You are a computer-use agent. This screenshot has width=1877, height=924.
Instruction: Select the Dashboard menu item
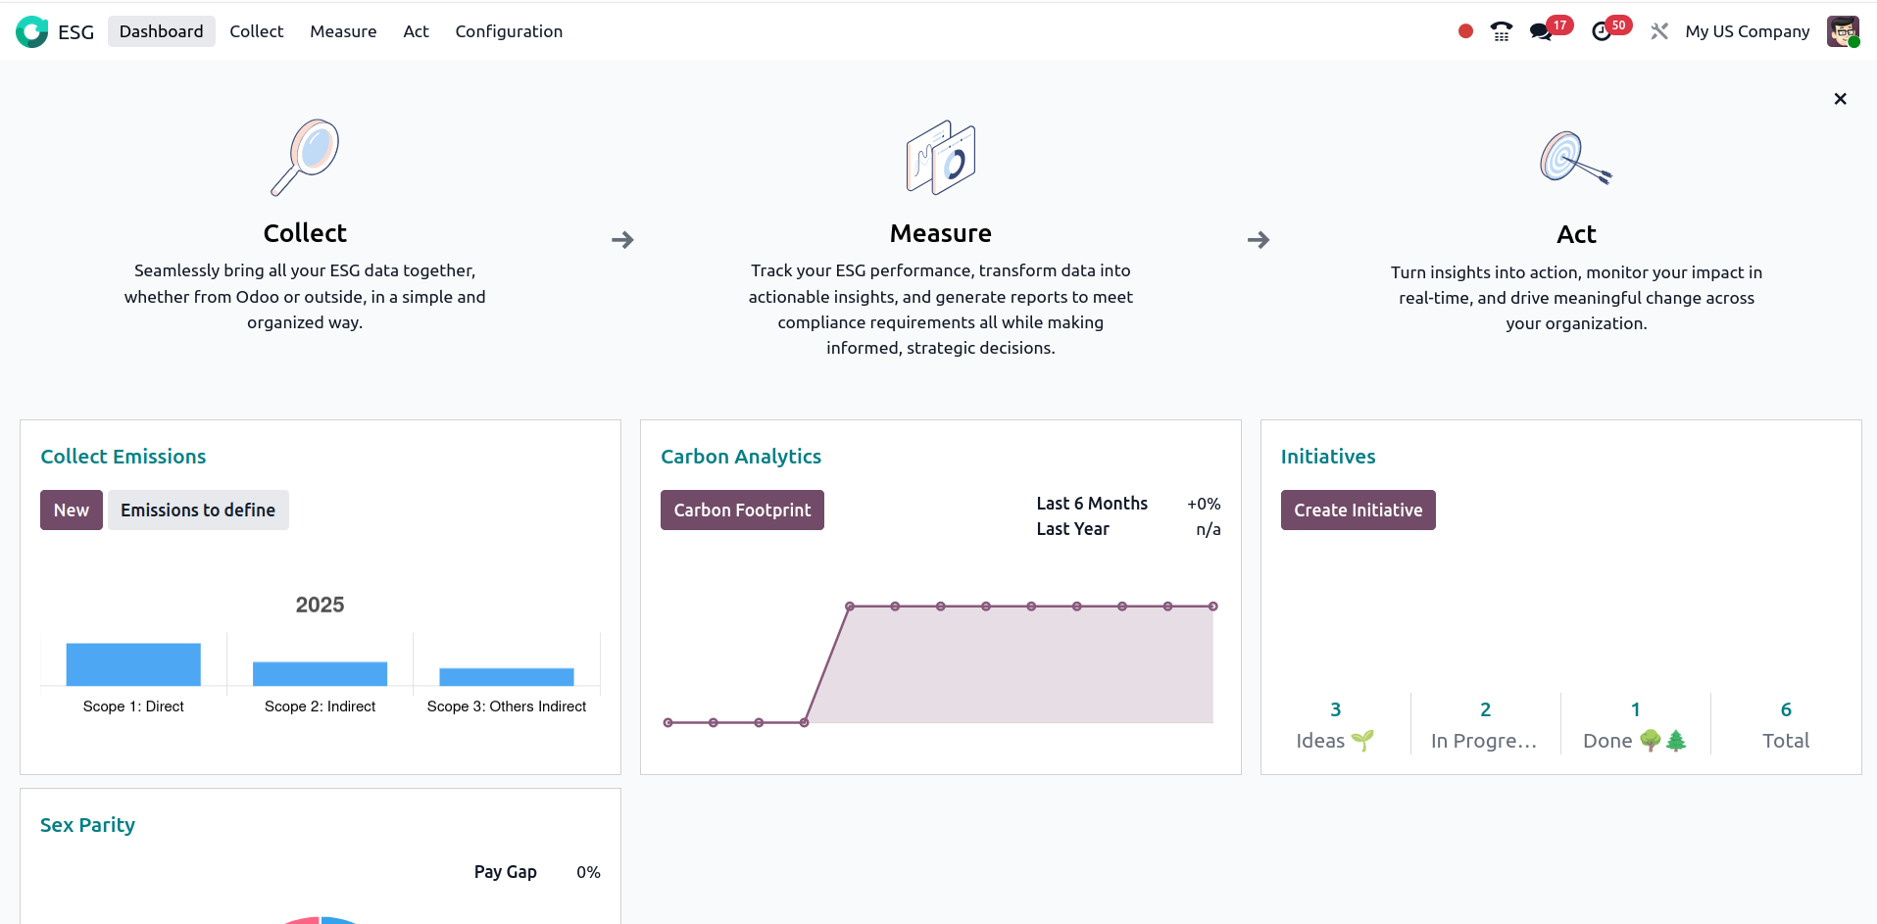coord(162,31)
